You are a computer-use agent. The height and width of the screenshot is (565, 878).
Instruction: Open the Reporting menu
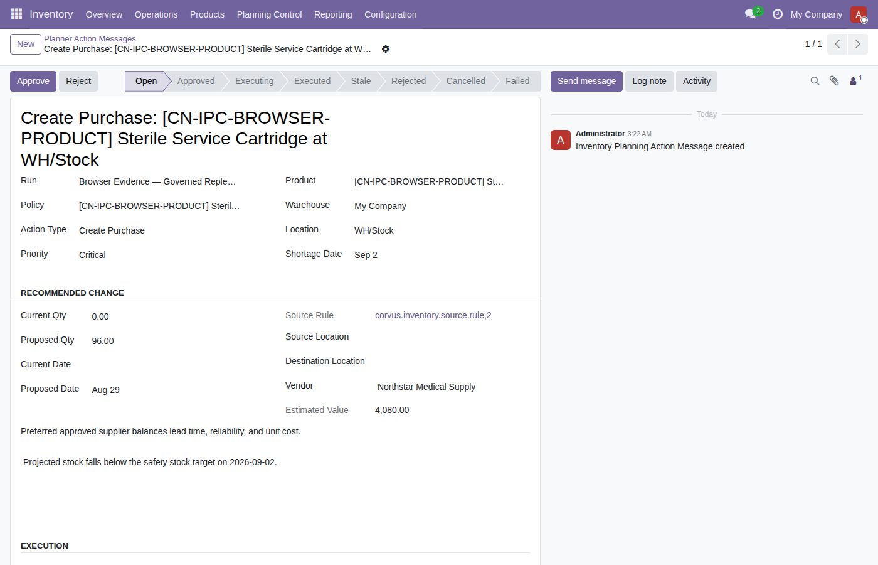click(x=333, y=14)
